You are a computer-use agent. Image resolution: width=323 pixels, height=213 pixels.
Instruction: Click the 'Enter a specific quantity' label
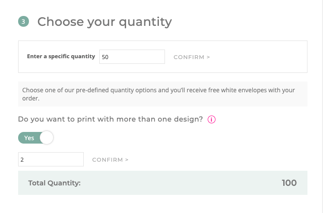point(61,56)
